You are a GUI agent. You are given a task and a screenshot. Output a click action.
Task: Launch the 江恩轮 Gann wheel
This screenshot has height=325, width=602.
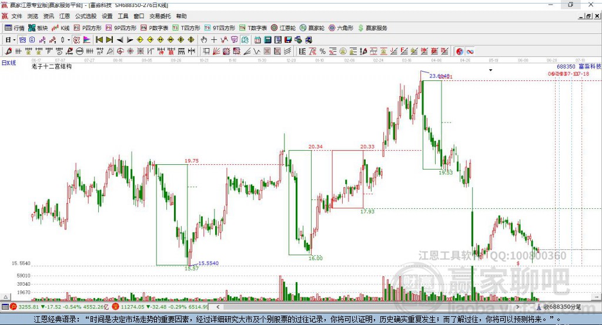283,28
